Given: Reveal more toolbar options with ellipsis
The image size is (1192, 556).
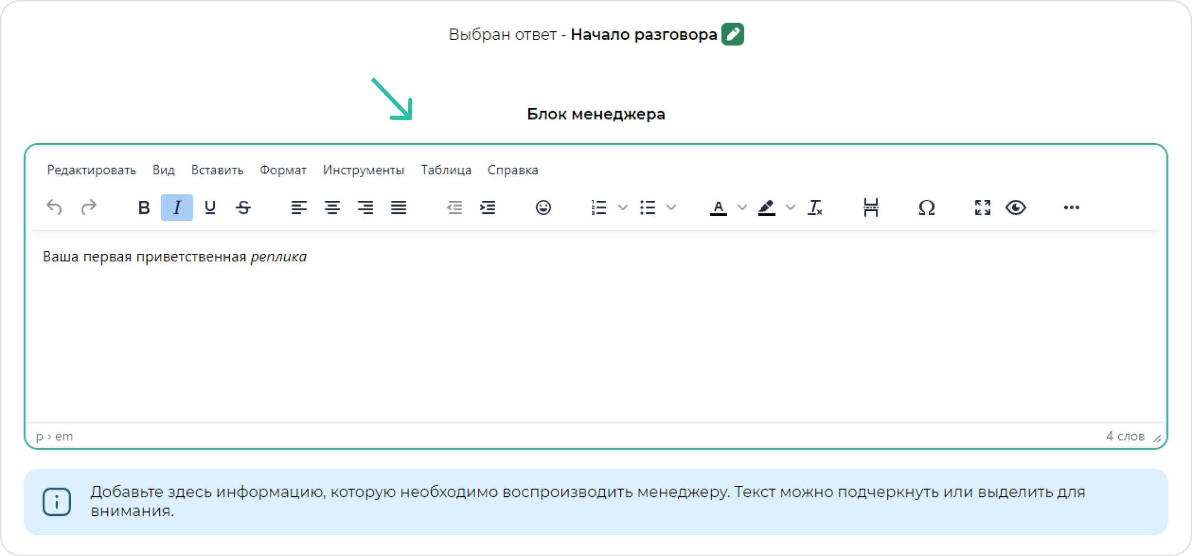Looking at the screenshot, I should pyautogui.click(x=1071, y=207).
